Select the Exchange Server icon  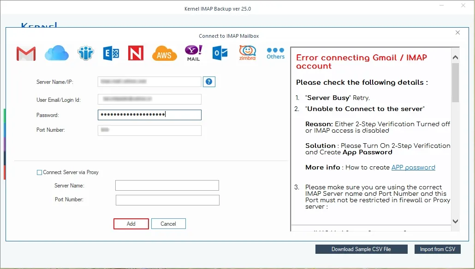111,53
